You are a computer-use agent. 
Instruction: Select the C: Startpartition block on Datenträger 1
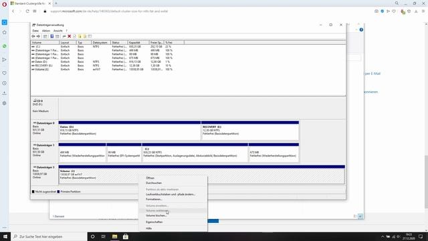click(x=195, y=153)
